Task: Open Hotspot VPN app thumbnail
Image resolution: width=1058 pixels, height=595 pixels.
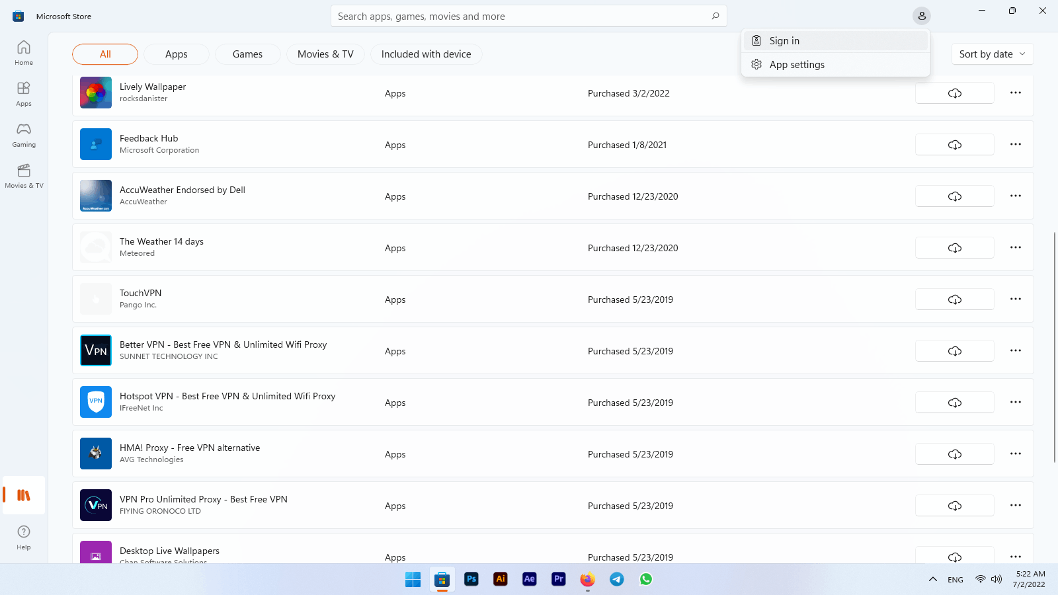Action: tap(96, 402)
